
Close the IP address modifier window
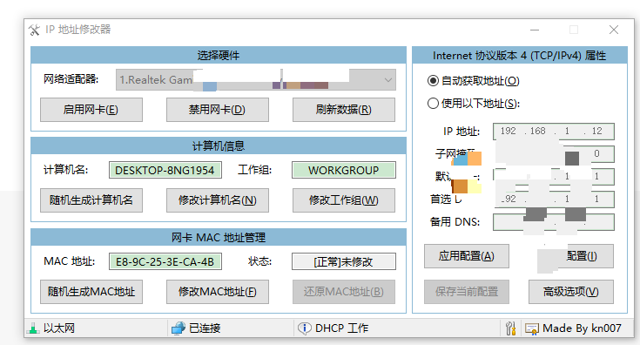point(614,30)
